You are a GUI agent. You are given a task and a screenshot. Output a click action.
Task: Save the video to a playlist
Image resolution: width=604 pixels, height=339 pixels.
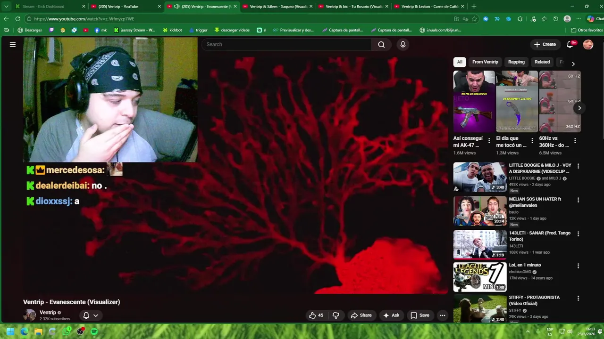pyautogui.click(x=420, y=315)
